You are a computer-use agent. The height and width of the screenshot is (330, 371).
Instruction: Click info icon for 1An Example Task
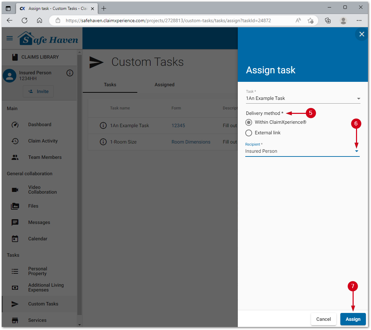click(103, 125)
